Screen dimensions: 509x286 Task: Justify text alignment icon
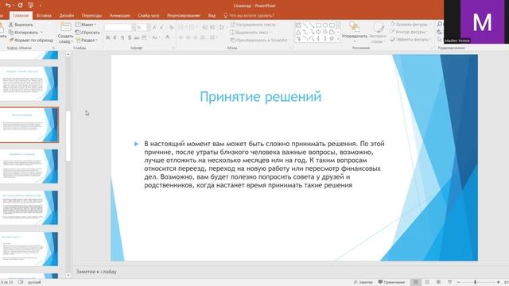point(203,37)
